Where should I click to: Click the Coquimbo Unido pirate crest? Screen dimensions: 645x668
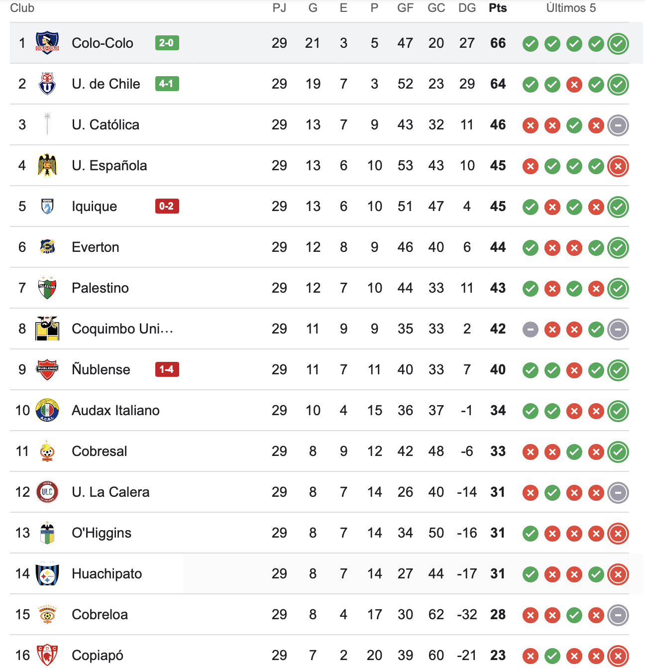pyautogui.click(x=47, y=329)
